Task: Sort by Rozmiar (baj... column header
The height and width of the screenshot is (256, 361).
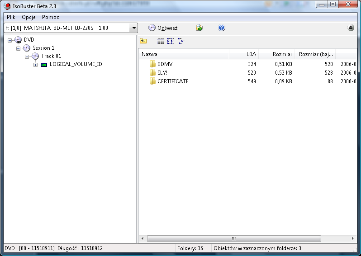Action: tap(315, 54)
